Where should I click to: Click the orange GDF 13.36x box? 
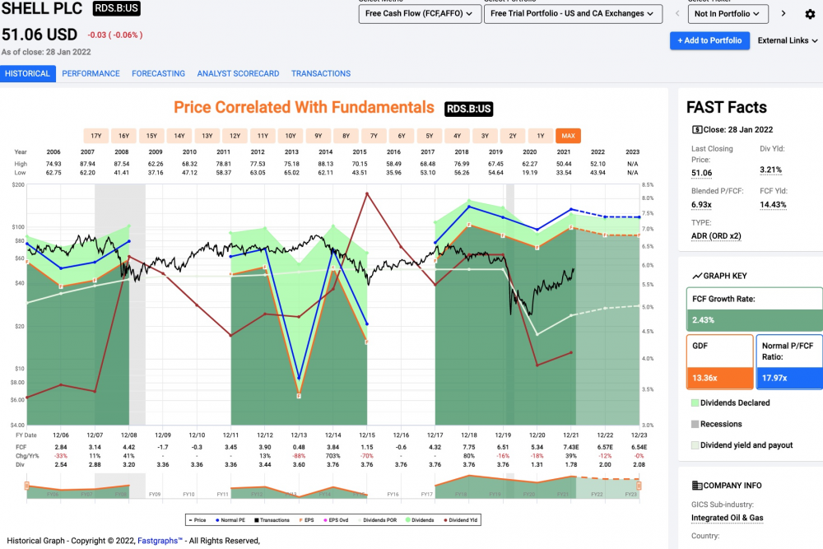(719, 362)
